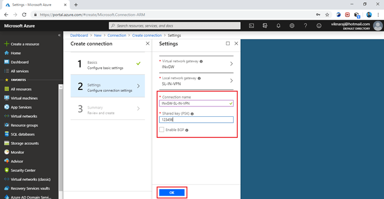Screen dimensions: 384x199
Task: Click the browser address bar URL
Action: (93, 15)
